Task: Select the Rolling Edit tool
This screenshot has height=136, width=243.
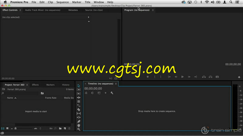Action: [x=79, y=102]
